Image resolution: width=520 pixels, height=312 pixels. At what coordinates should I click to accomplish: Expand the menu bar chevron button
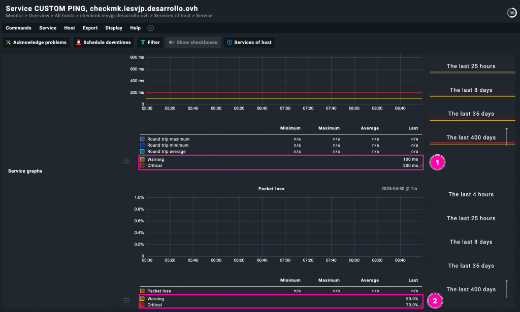tap(150, 28)
